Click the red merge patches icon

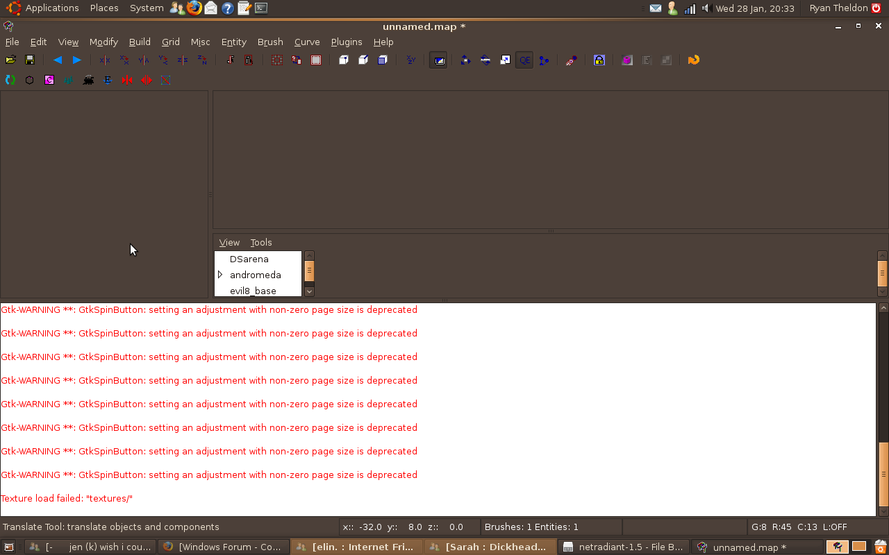coord(127,80)
